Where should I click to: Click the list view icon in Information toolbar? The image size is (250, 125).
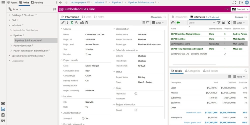[x=143, y=23]
